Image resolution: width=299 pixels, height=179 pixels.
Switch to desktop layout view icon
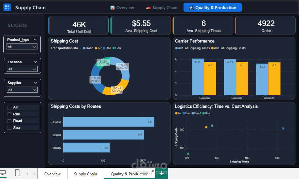click(x=3, y=173)
